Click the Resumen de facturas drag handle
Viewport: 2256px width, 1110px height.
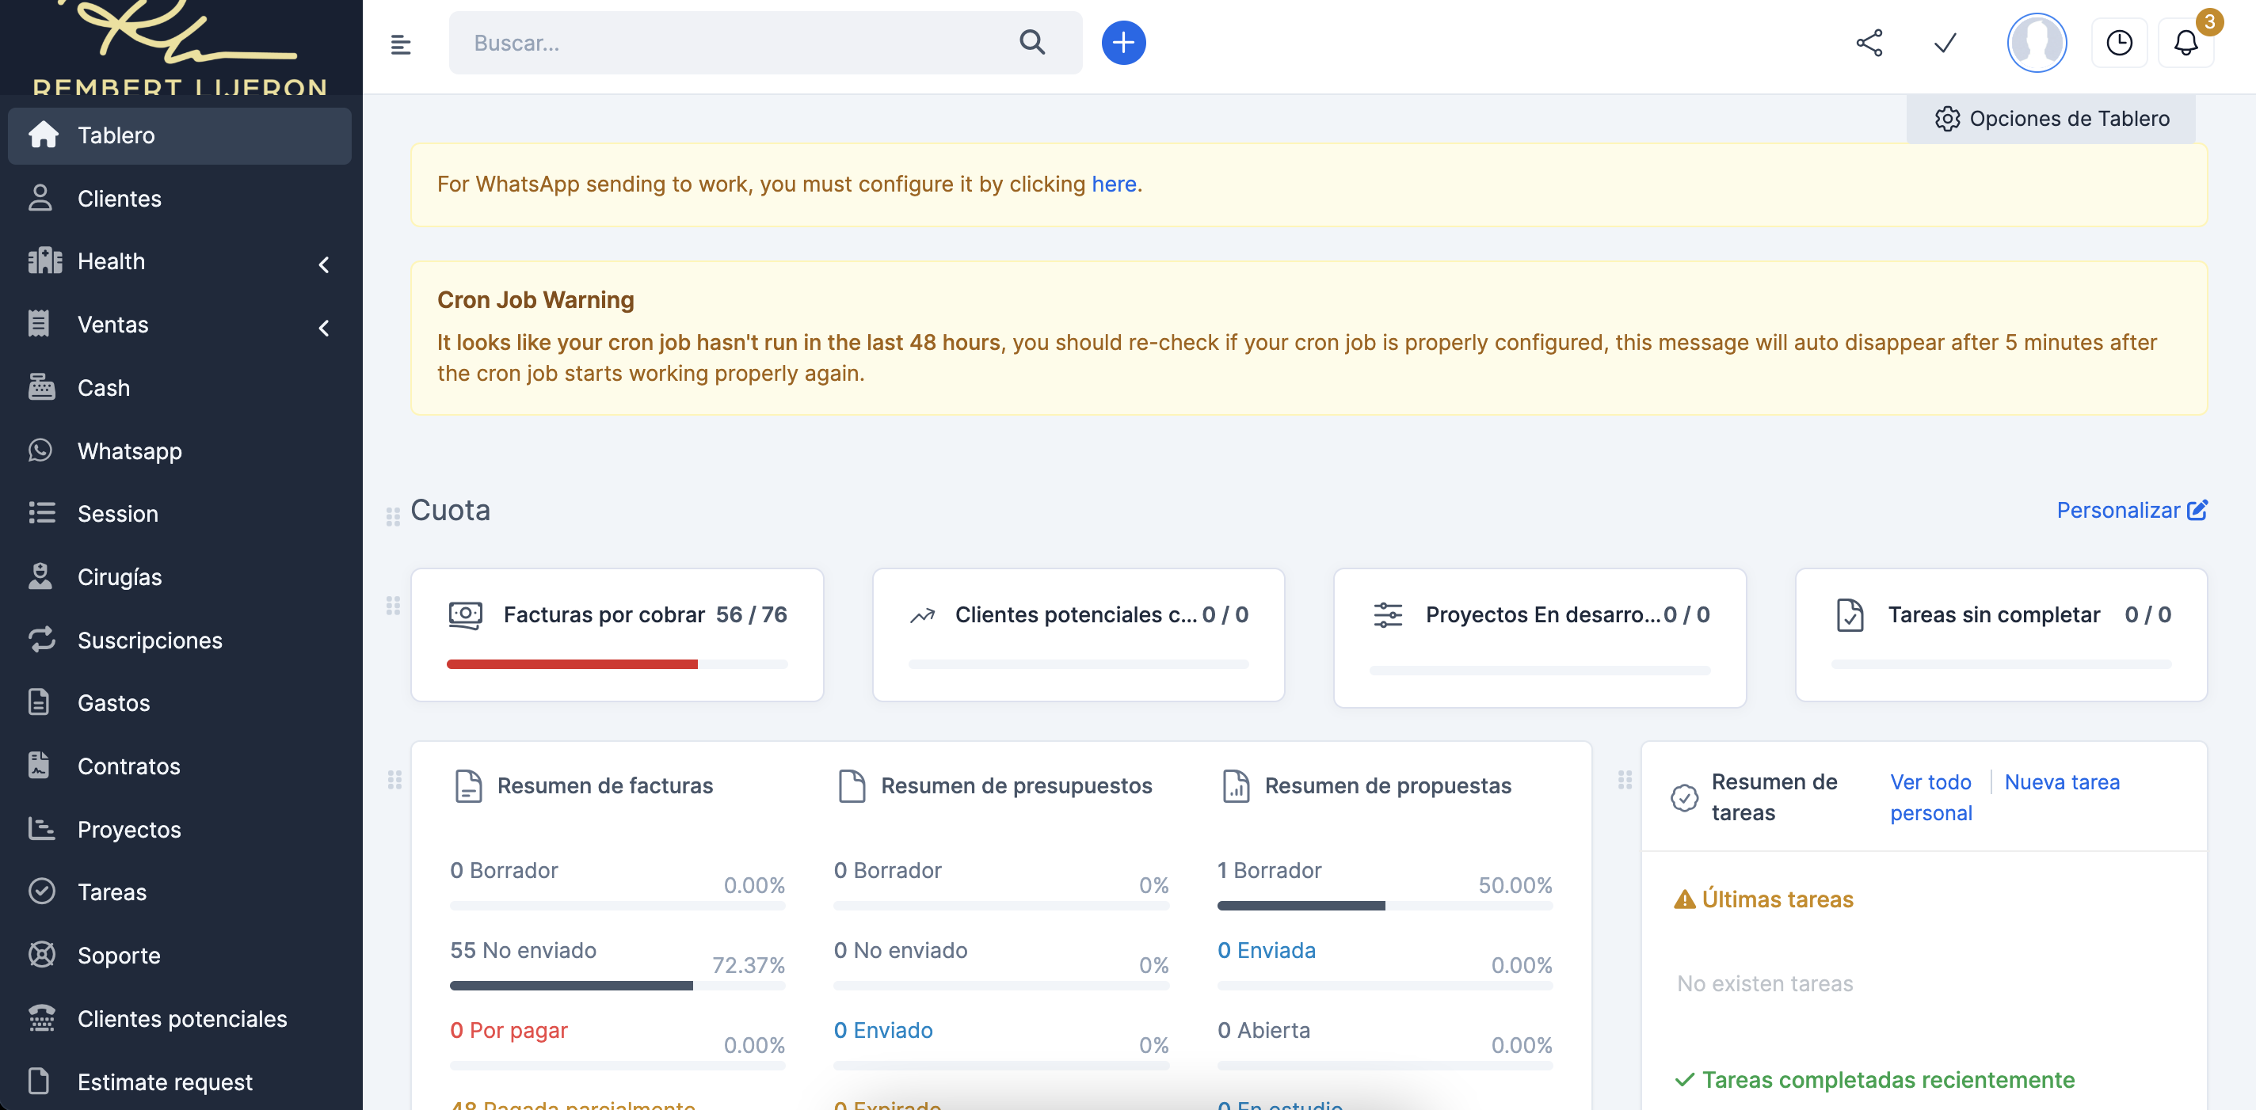[395, 780]
